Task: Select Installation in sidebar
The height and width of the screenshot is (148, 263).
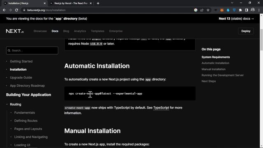Action: [x=18, y=69]
